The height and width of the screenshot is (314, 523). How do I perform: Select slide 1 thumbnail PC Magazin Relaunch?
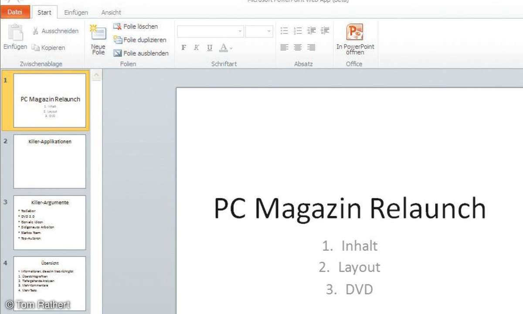[x=50, y=100]
